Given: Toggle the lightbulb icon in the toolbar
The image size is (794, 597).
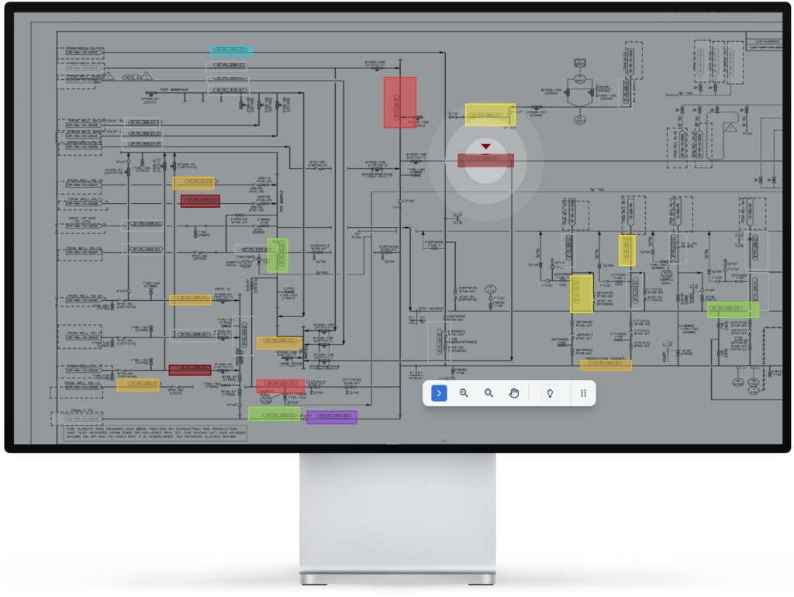Looking at the screenshot, I should pos(550,393).
